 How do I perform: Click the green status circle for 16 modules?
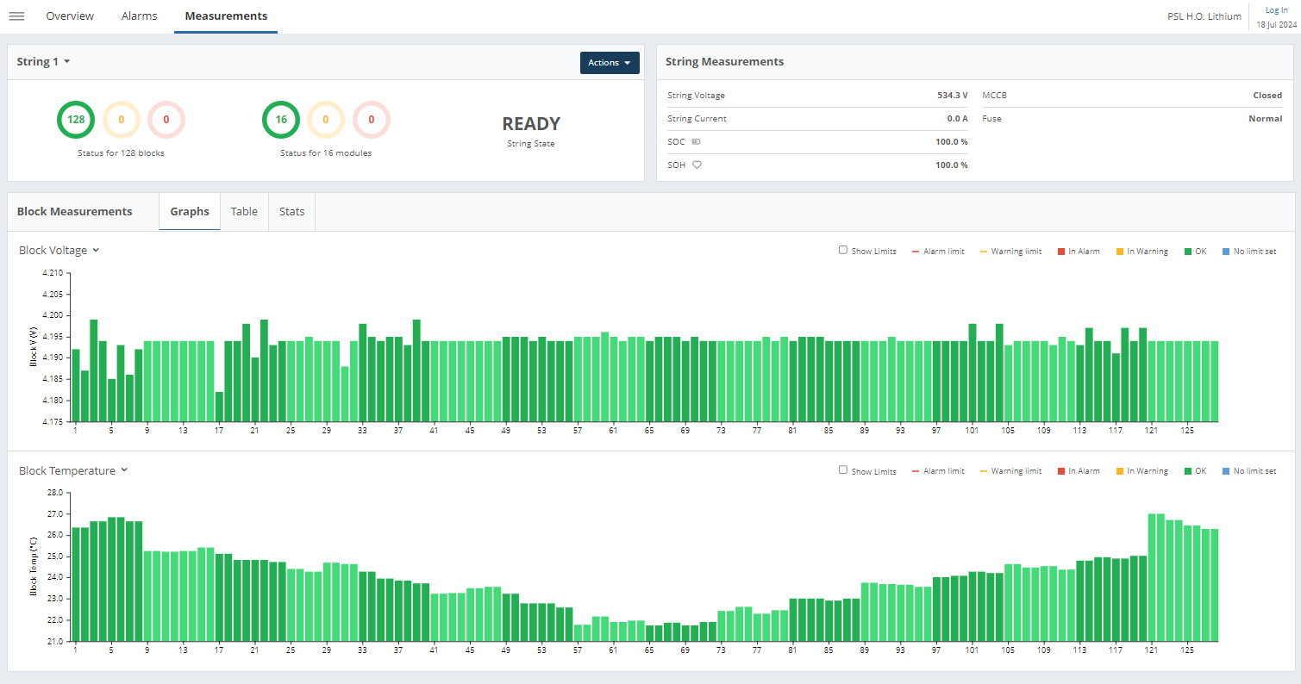pyautogui.click(x=280, y=120)
